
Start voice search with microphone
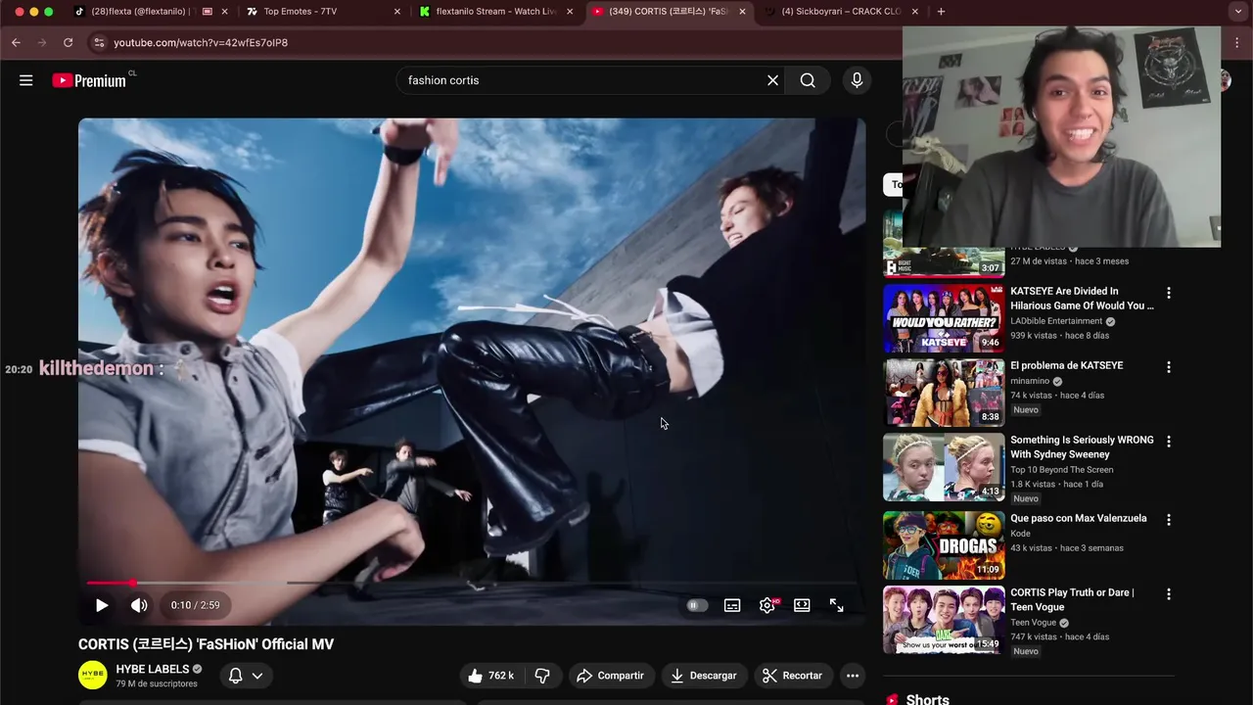857,80
